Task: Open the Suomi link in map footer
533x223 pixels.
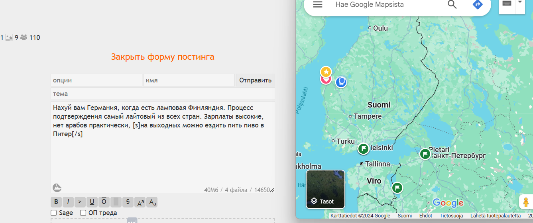Action: (405, 216)
